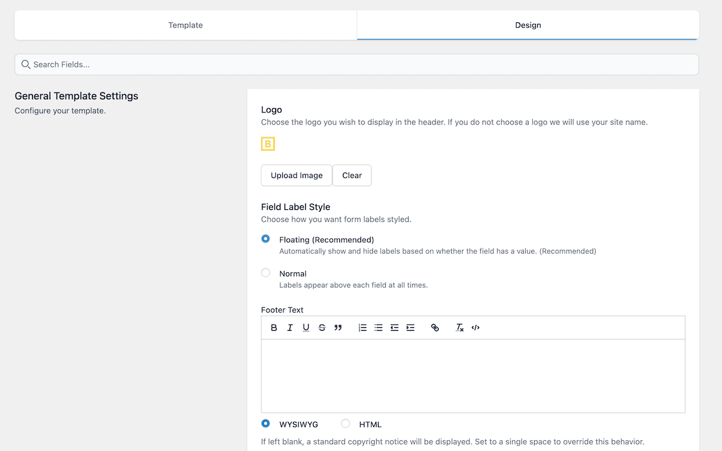The height and width of the screenshot is (451, 722).
Task: Select the WYSIWYG editor mode
Action: tap(266, 424)
